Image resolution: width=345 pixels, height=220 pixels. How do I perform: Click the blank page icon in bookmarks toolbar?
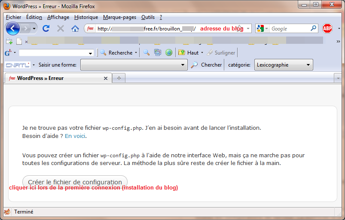coord(19,41)
